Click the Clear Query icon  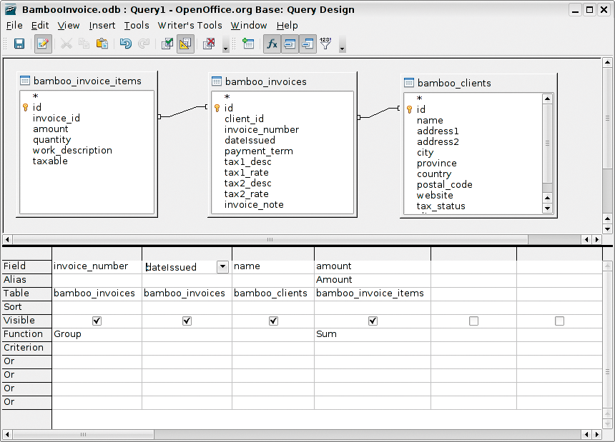coord(209,44)
